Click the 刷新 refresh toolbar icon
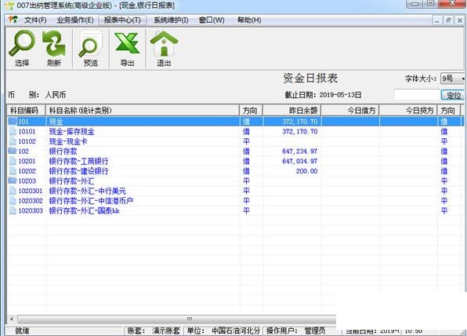This screenshot has width=467, height=336. point(54,44)
